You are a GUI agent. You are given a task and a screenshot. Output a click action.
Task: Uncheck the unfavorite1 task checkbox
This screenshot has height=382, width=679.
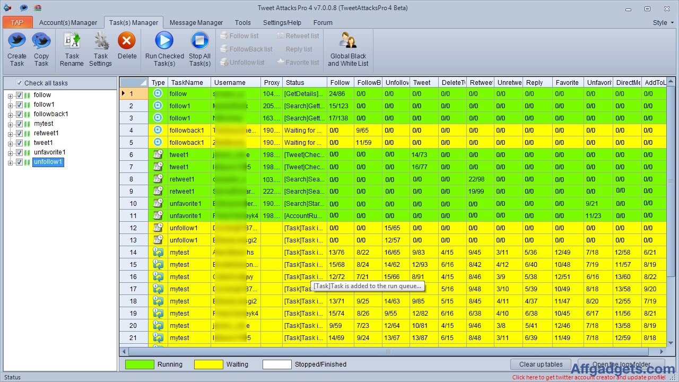point(19,152)
